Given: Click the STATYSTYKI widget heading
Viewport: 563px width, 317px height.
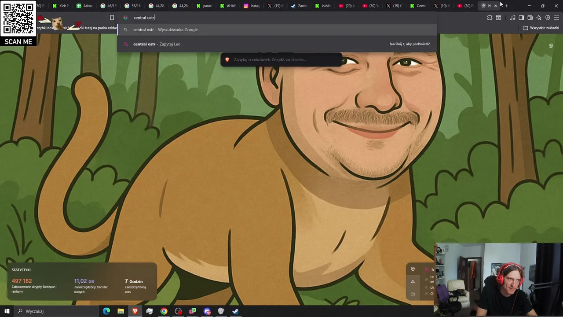Looking at the screenshot, I should point(21,270).
